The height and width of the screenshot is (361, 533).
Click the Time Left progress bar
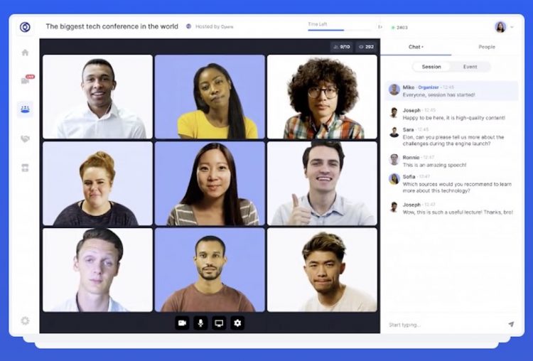pos(335,30)
